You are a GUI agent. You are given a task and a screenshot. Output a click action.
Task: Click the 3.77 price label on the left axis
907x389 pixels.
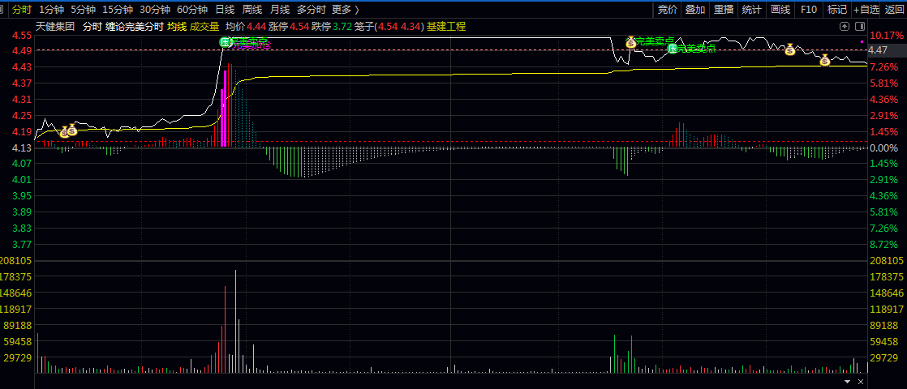22,245
